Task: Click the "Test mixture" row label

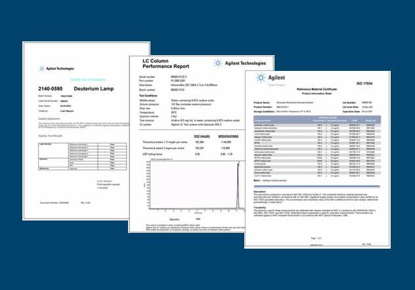Action: tap(146, 121)
